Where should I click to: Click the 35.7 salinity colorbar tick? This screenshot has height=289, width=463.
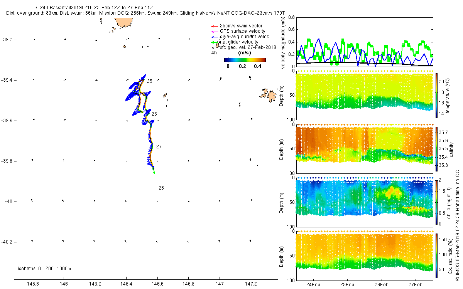[x=444, y=132]
